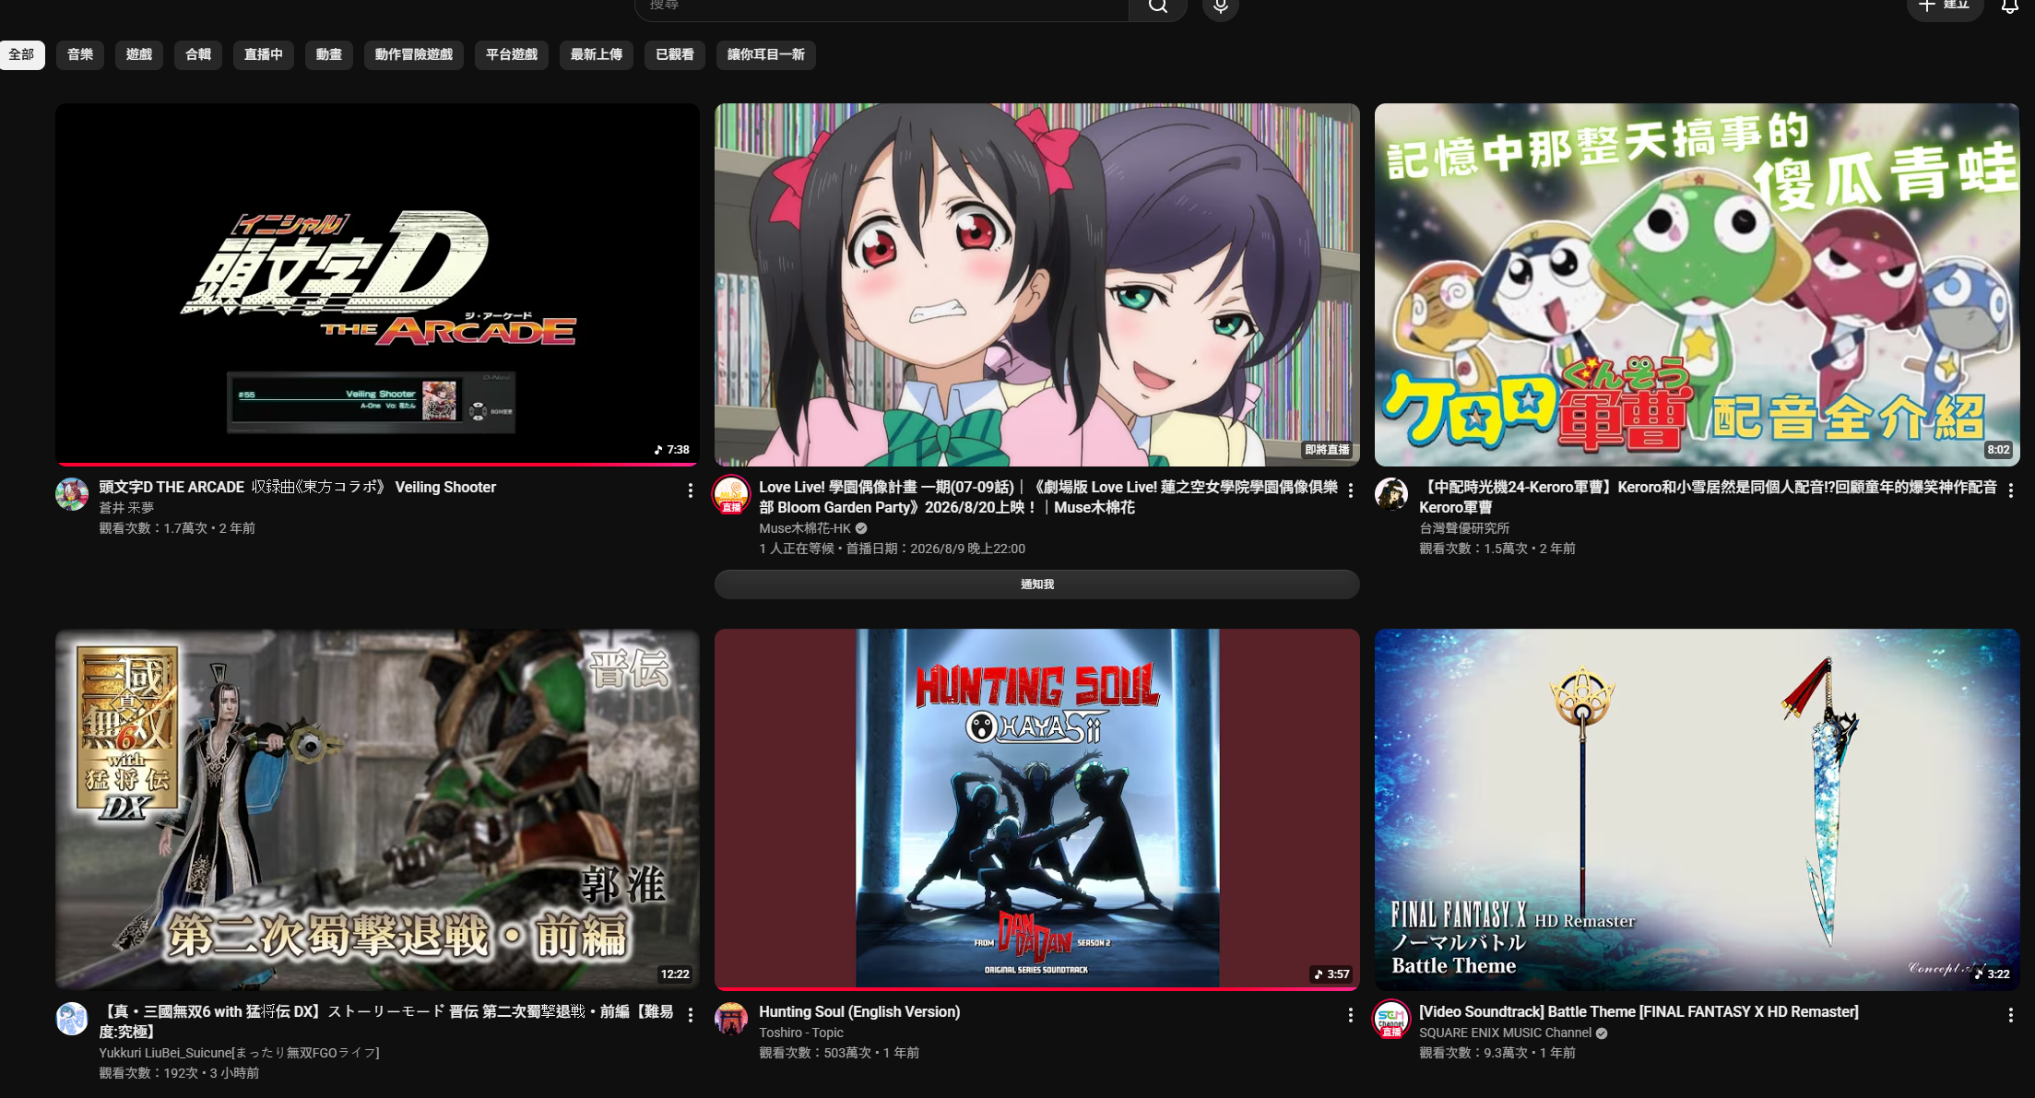Visit 蒼井 来夢 channel name link
The width and height of the screenshot is (2035, 1098).
point(126,508)
